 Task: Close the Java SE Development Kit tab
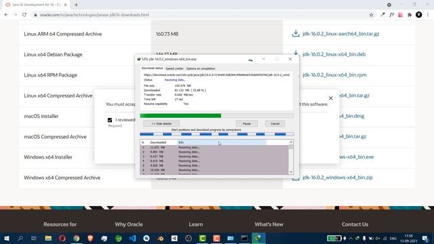click(x=66, y=5)
